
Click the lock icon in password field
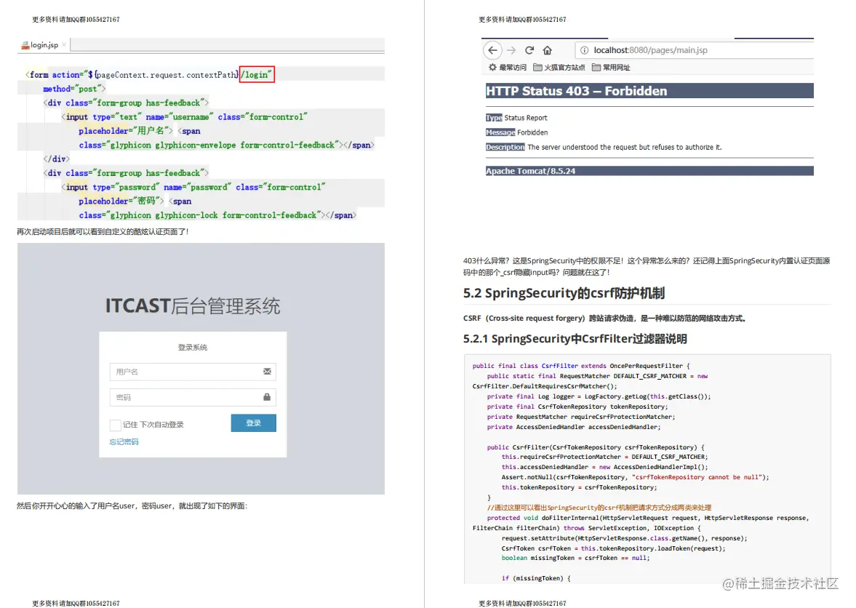tap(268, 397)
